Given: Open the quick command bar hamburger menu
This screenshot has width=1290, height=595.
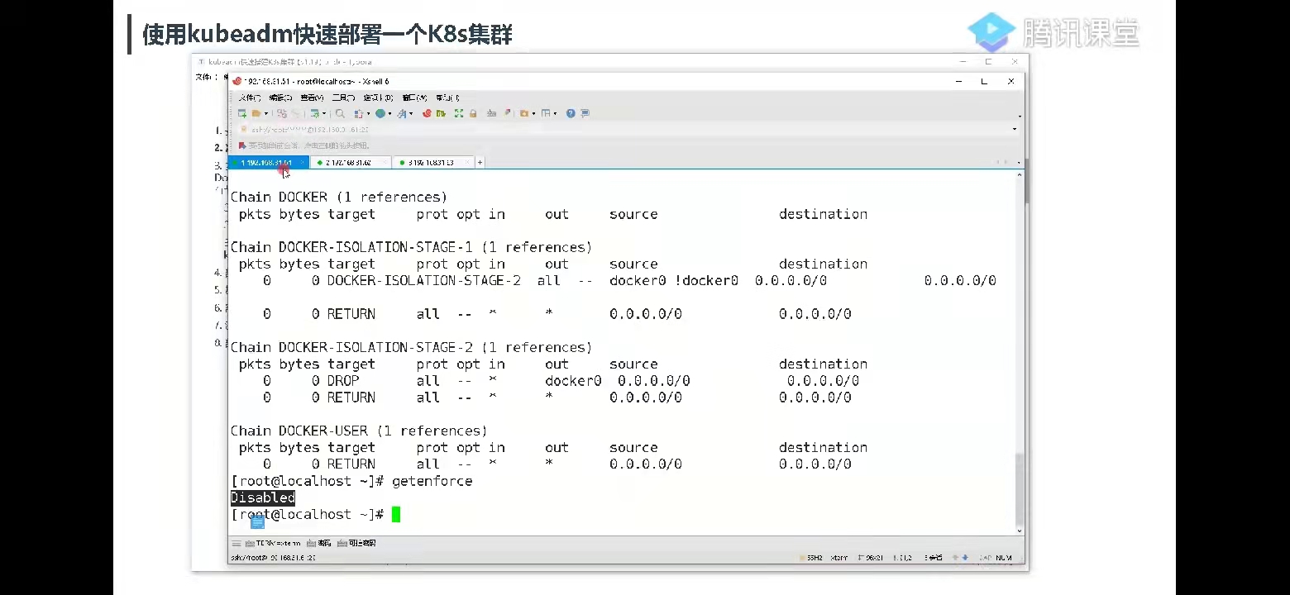Looking at the screenshot, I should [236, 543].
